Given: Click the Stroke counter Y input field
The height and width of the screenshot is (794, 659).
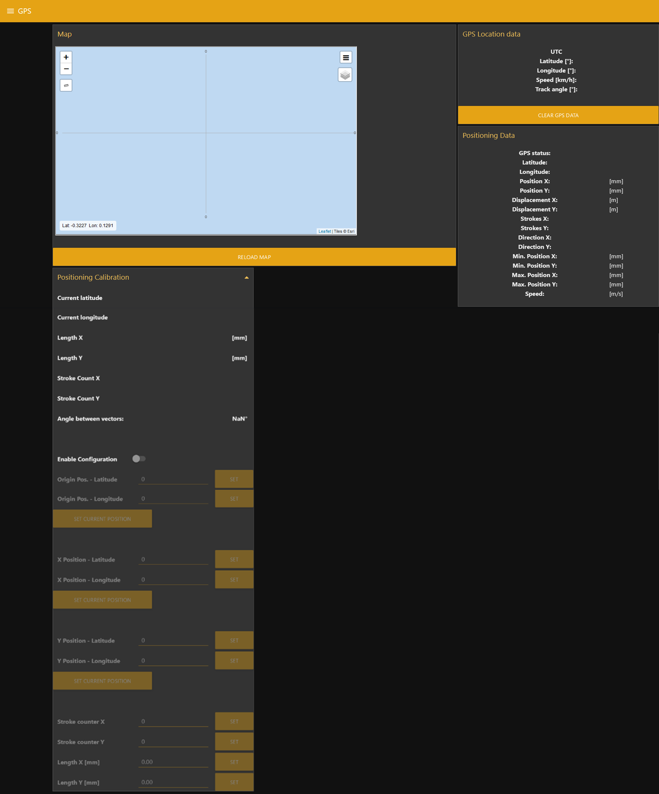Looking at the screenshot, I should click(x=173, y=741).
